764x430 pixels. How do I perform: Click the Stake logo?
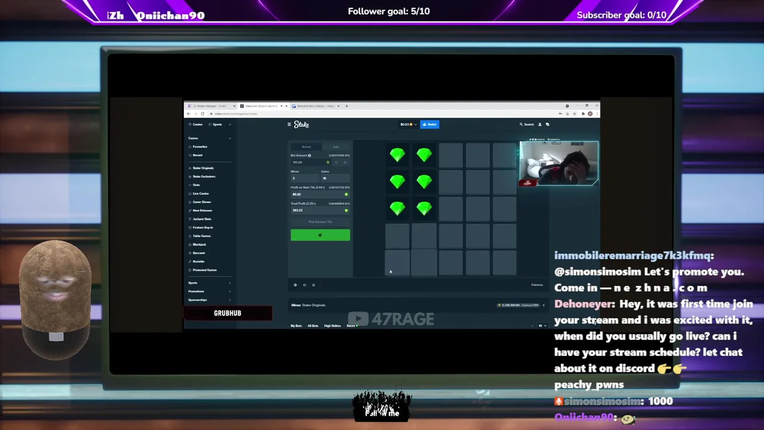[x=301, y=124]
